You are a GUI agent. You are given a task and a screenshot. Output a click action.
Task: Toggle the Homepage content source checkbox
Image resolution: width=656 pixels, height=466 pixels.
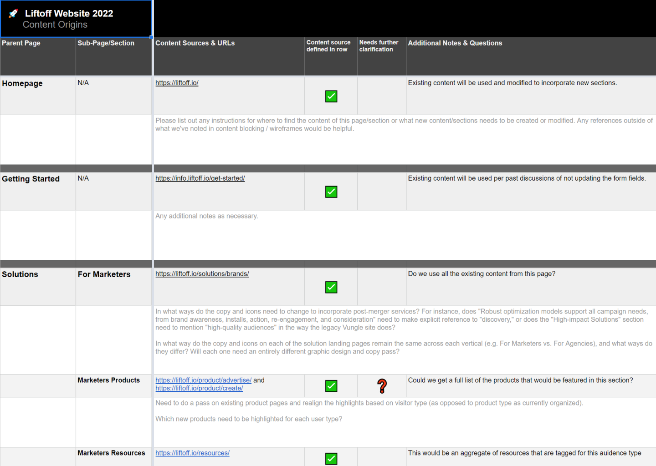[331, 96]
